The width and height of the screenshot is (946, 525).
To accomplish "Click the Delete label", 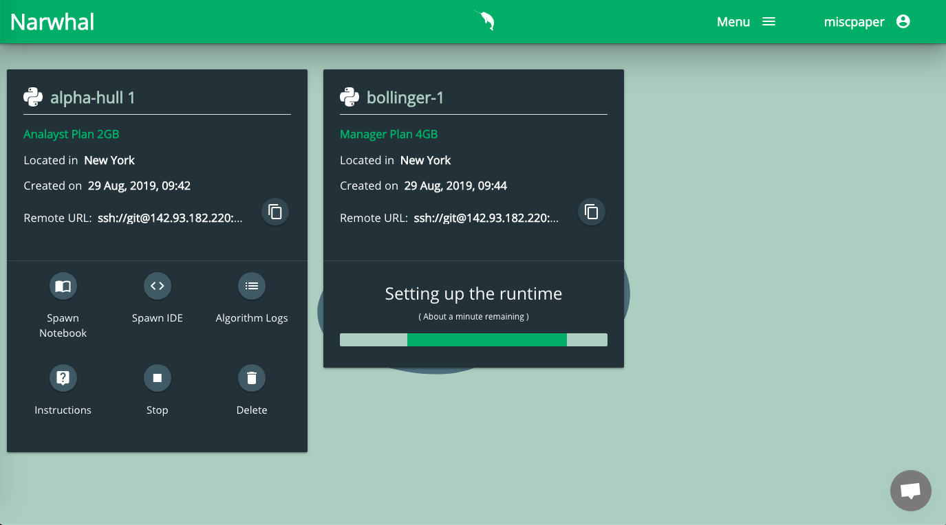I will click(x=252, y=410).
